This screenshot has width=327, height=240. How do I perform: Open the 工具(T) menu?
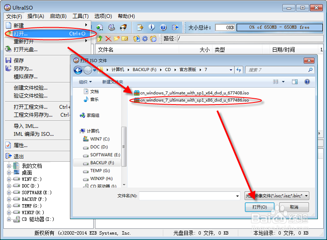[80, 16]
